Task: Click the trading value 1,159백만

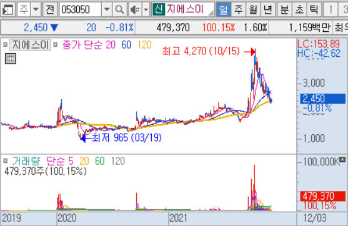Action: (310, 27)
